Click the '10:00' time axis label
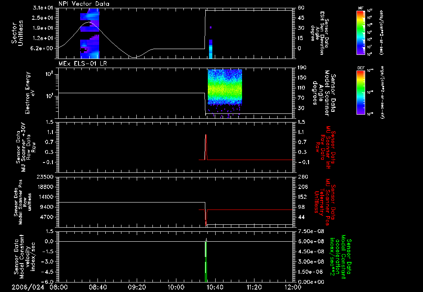 click(x=176, y=287)
